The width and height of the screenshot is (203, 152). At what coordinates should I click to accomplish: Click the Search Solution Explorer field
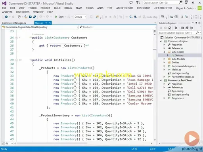(177, 33)
